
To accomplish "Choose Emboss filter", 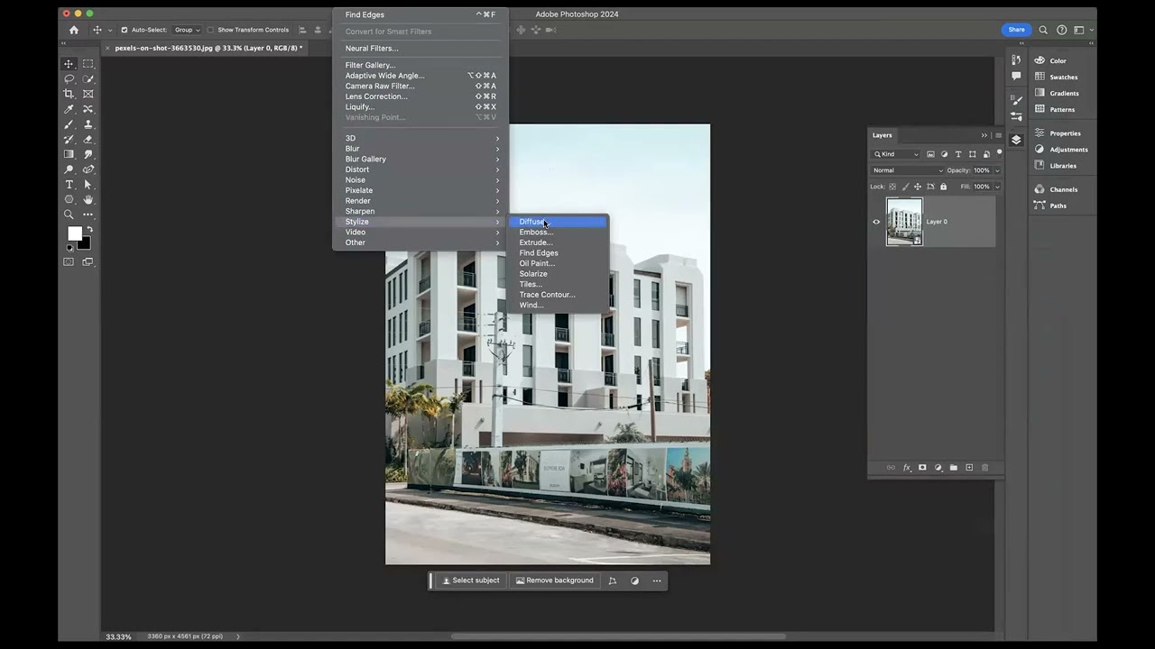I will tap(559, 233).
